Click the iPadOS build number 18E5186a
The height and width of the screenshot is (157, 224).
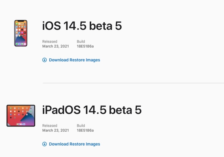pos(85,130)
